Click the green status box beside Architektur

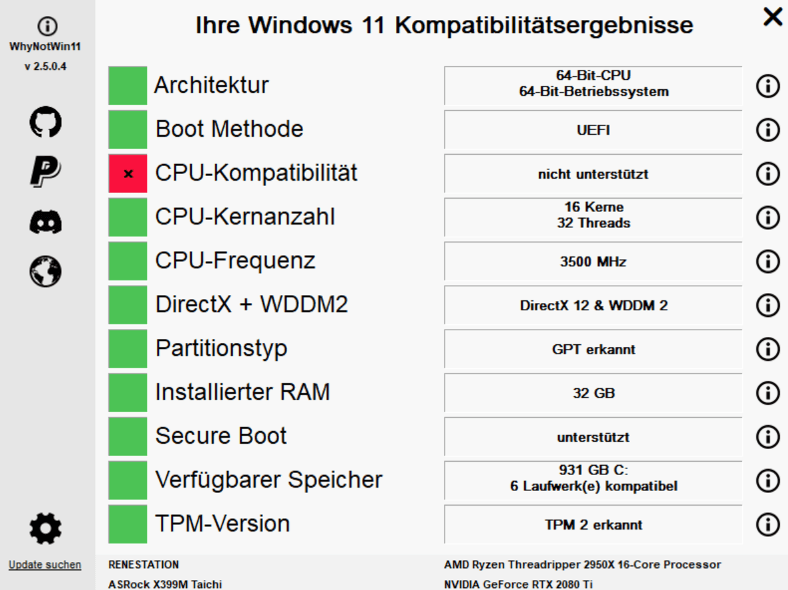point(128,86)
